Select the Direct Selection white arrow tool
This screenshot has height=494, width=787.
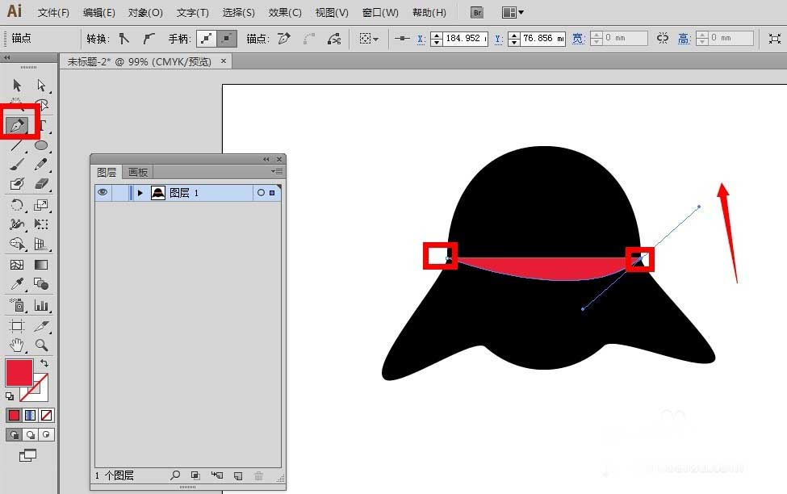pyautogui.click(x=41, y=85)
